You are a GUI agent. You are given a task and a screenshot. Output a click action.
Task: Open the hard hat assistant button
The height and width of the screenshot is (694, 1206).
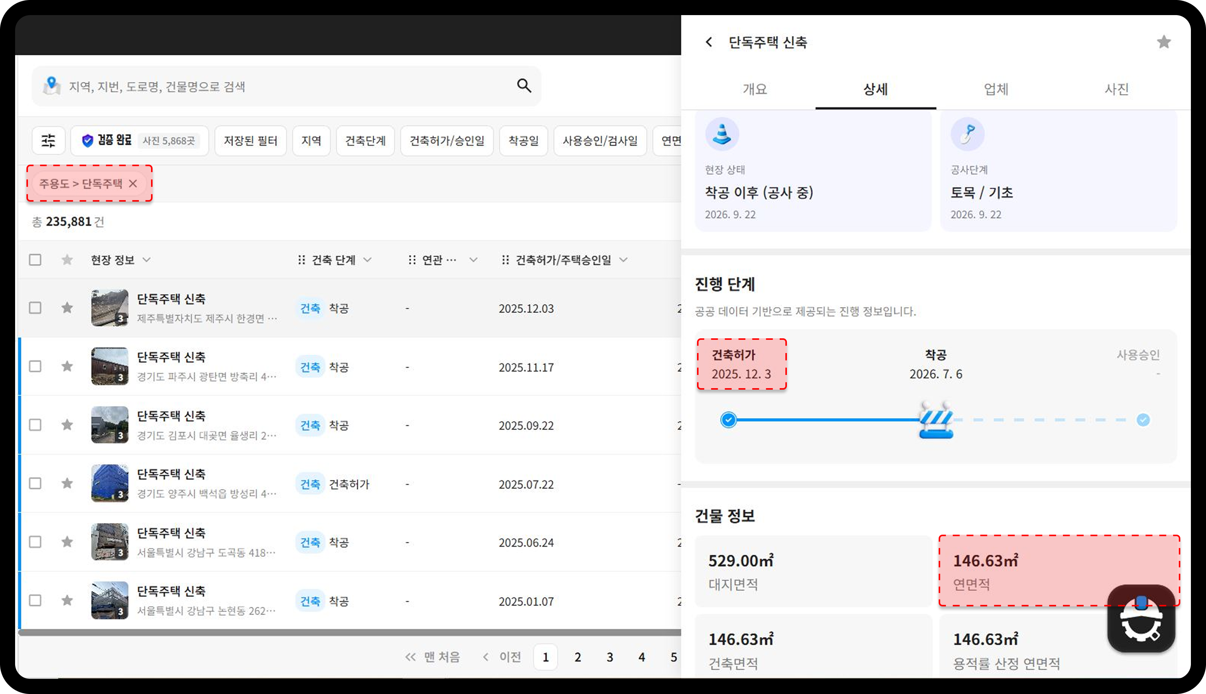(x=1141, y=619)
